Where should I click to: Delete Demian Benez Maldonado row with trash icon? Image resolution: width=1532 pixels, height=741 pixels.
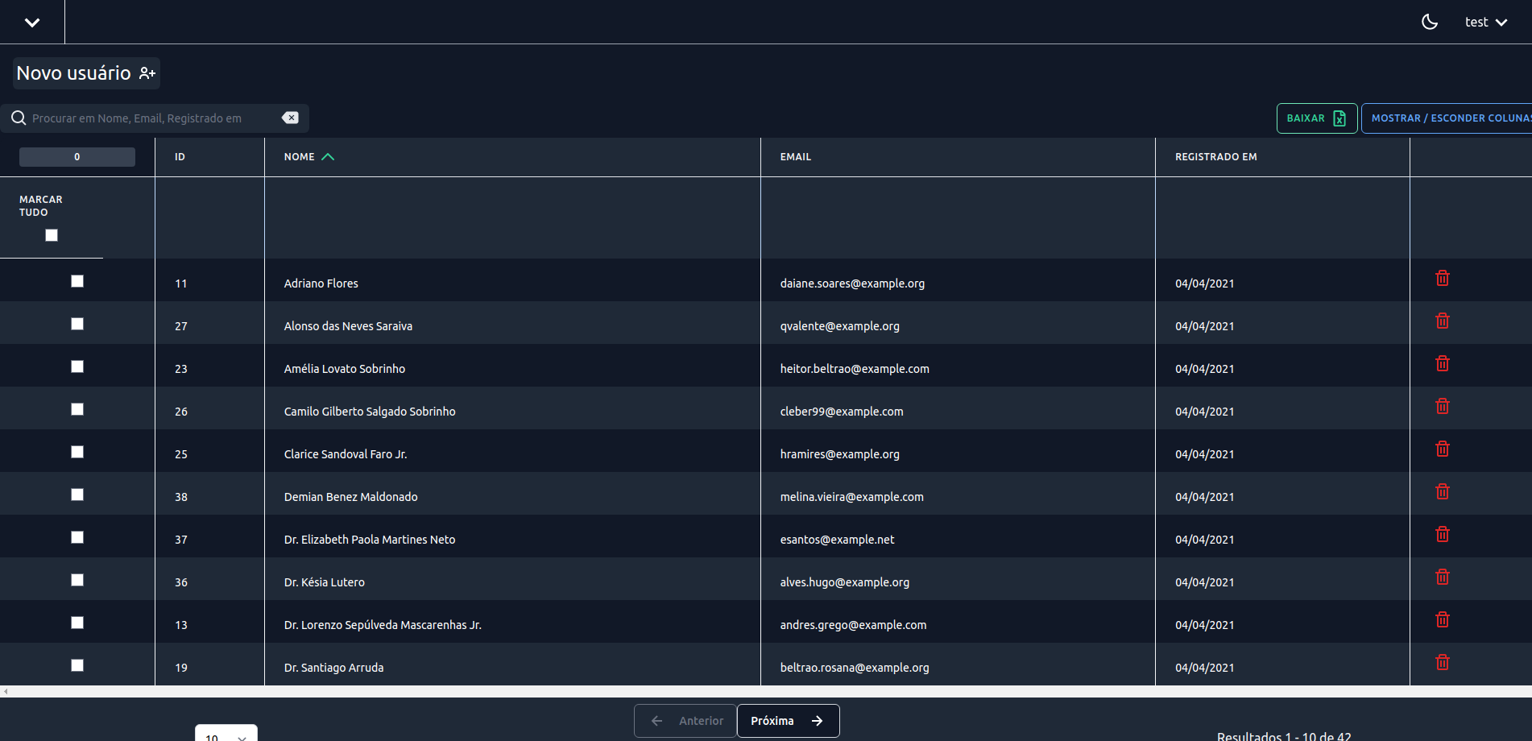(1443, 491)
